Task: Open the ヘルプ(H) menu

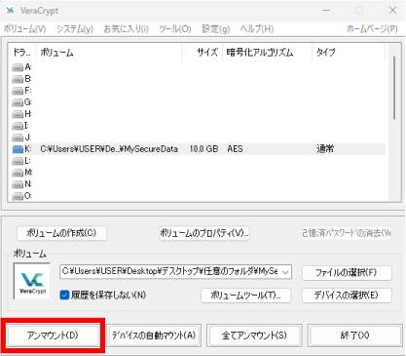Action: click(x=257, y=29)
